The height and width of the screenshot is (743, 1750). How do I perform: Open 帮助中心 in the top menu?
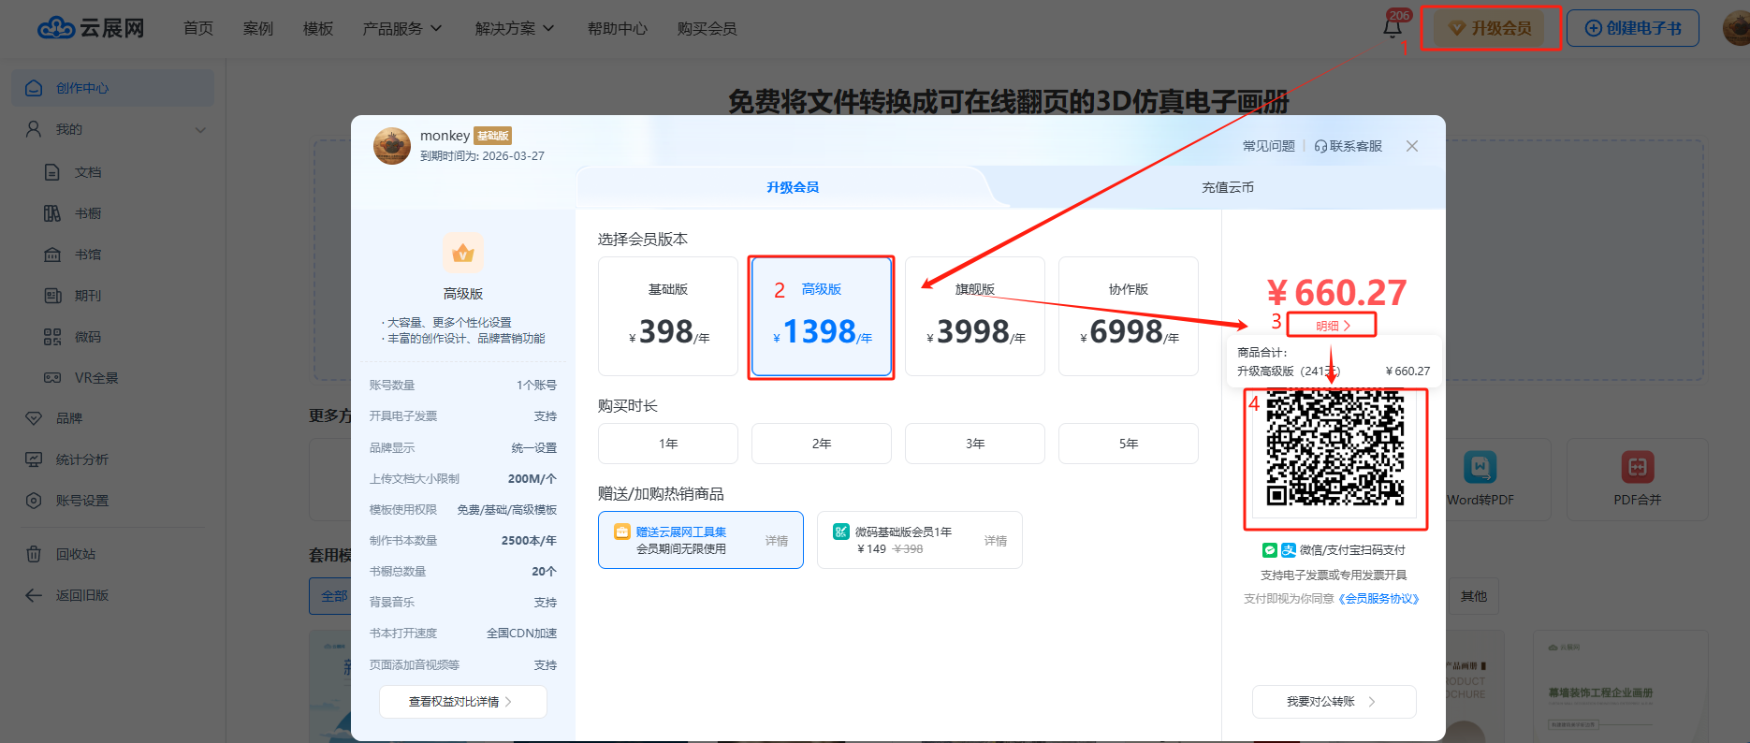[x=617, y=29]
